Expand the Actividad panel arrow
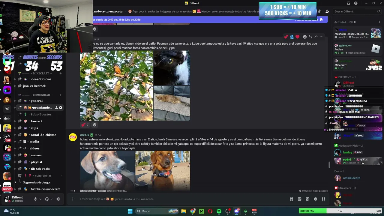Screen dimensions: 384x216 tap(379, 22)
